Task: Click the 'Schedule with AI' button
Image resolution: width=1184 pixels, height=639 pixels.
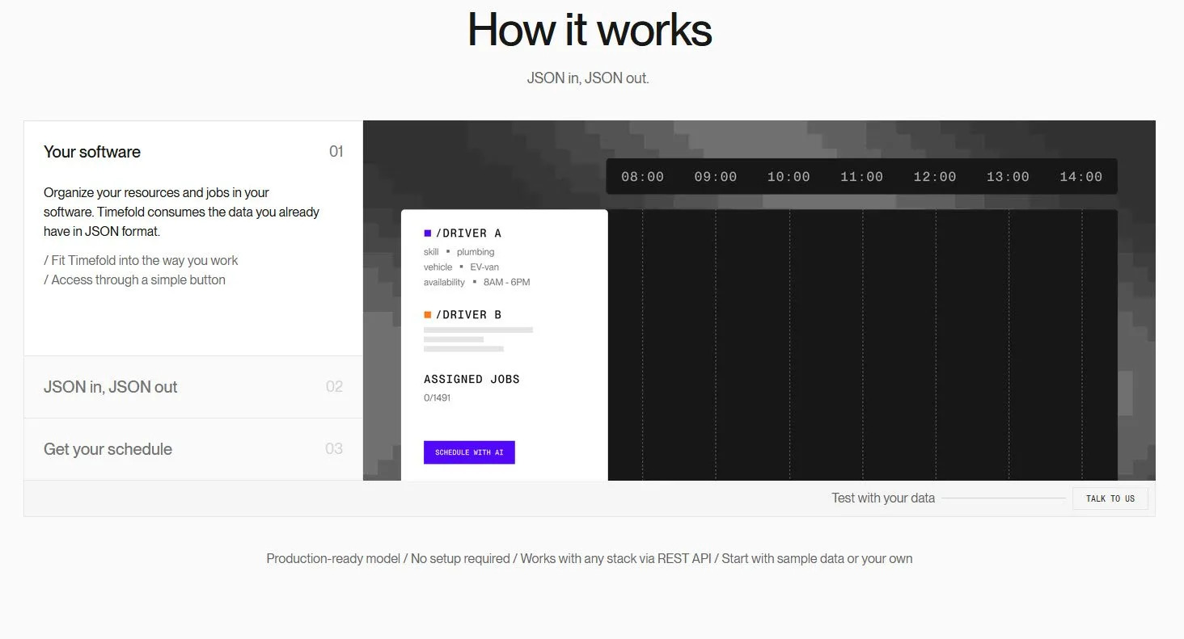Action: tap(469, 452)
